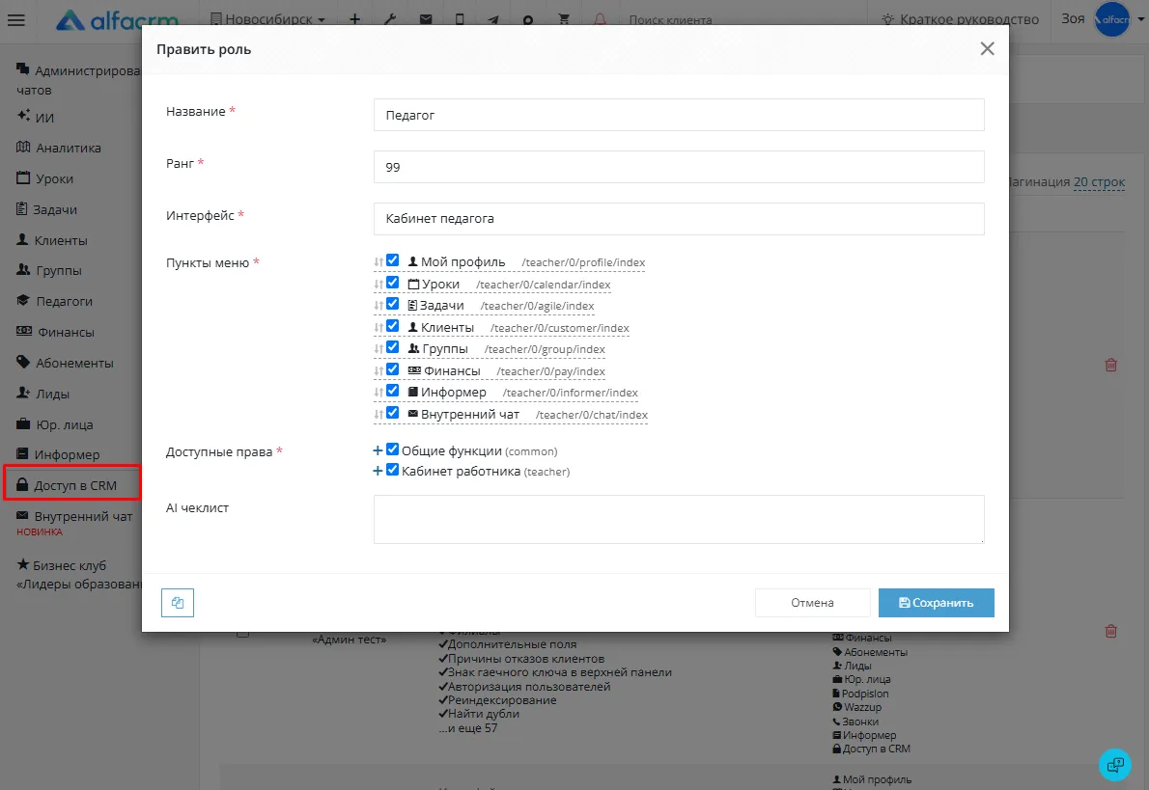Toggle the Общие функции (common) rights checkbox
This screenshot has width=1149, height=790.
[393, 449]
